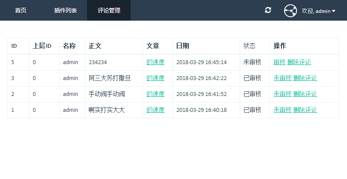Delete comment ID 3 via 删除评论
This screenshot has width=347, height=179.
(x=305, y=78)
